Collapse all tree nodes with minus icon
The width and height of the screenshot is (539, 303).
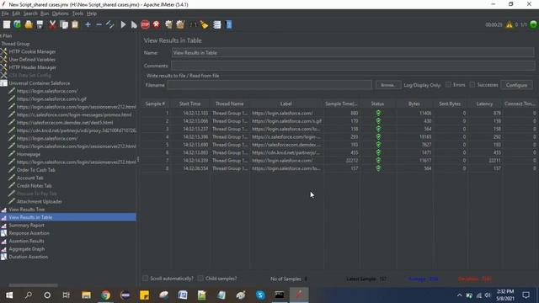click(x=99, y=24)
